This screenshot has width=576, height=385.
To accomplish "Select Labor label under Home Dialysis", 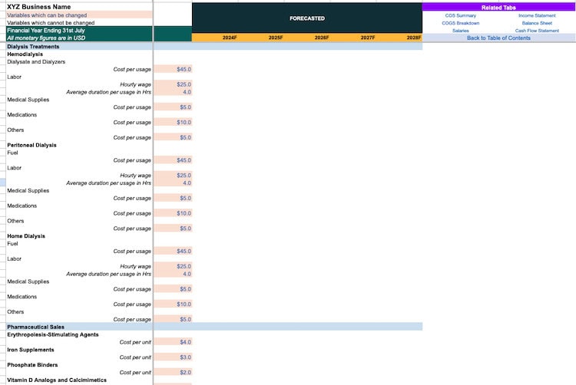I will coord(15,259).
